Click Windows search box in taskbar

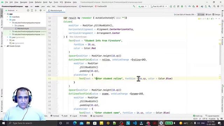coord(32,123)
